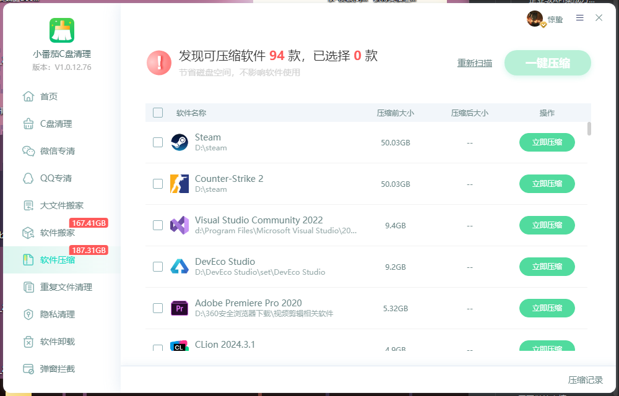
Task: Compress DevEco Studio with 立即压缩
Action: tap(547, 266)
